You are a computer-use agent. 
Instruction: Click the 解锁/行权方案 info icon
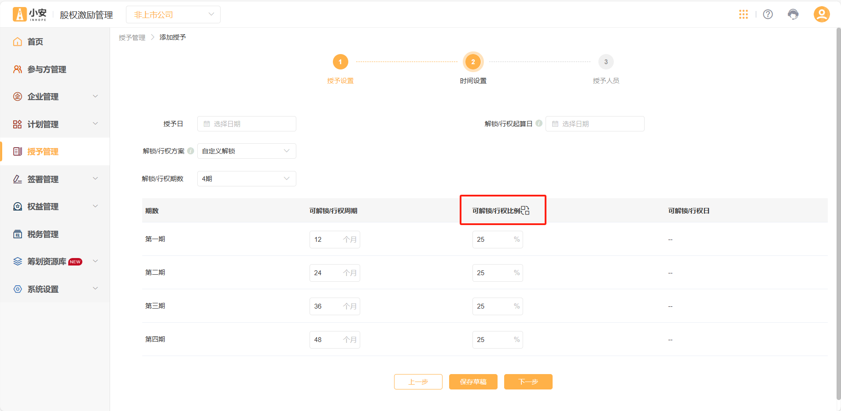point(191,151)
